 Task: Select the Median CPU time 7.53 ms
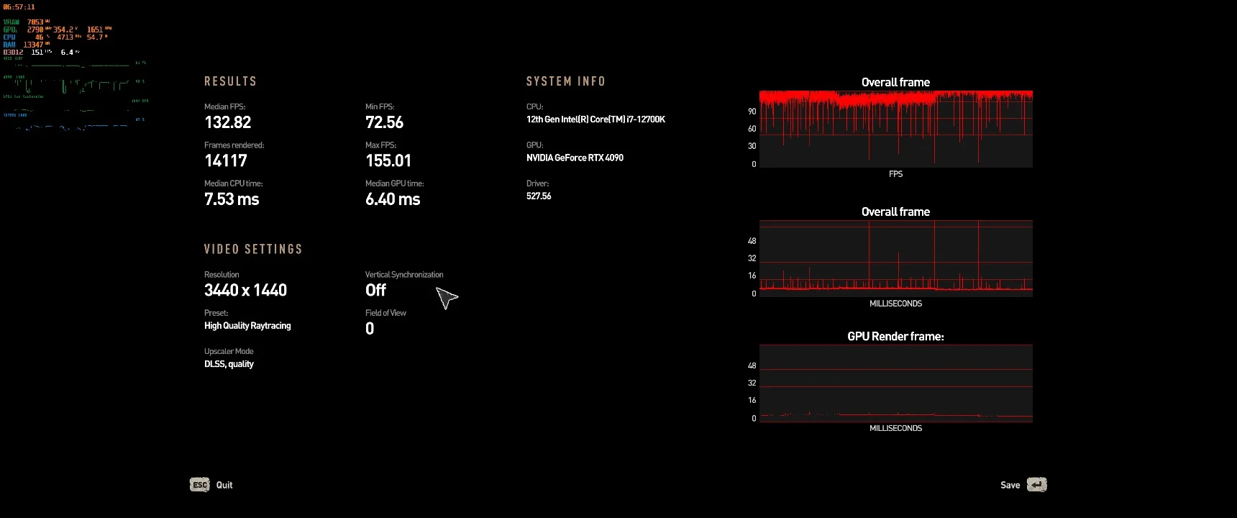tap(232, 199)
